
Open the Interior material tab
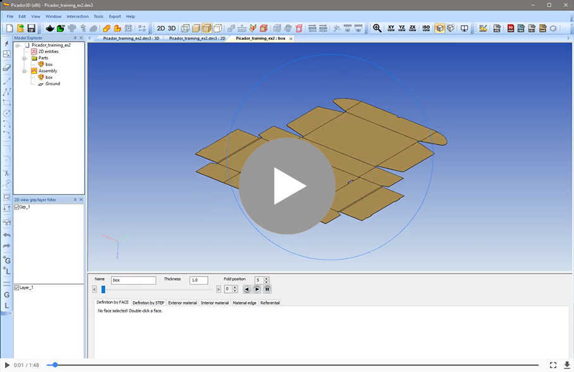[x=214, y=303]
